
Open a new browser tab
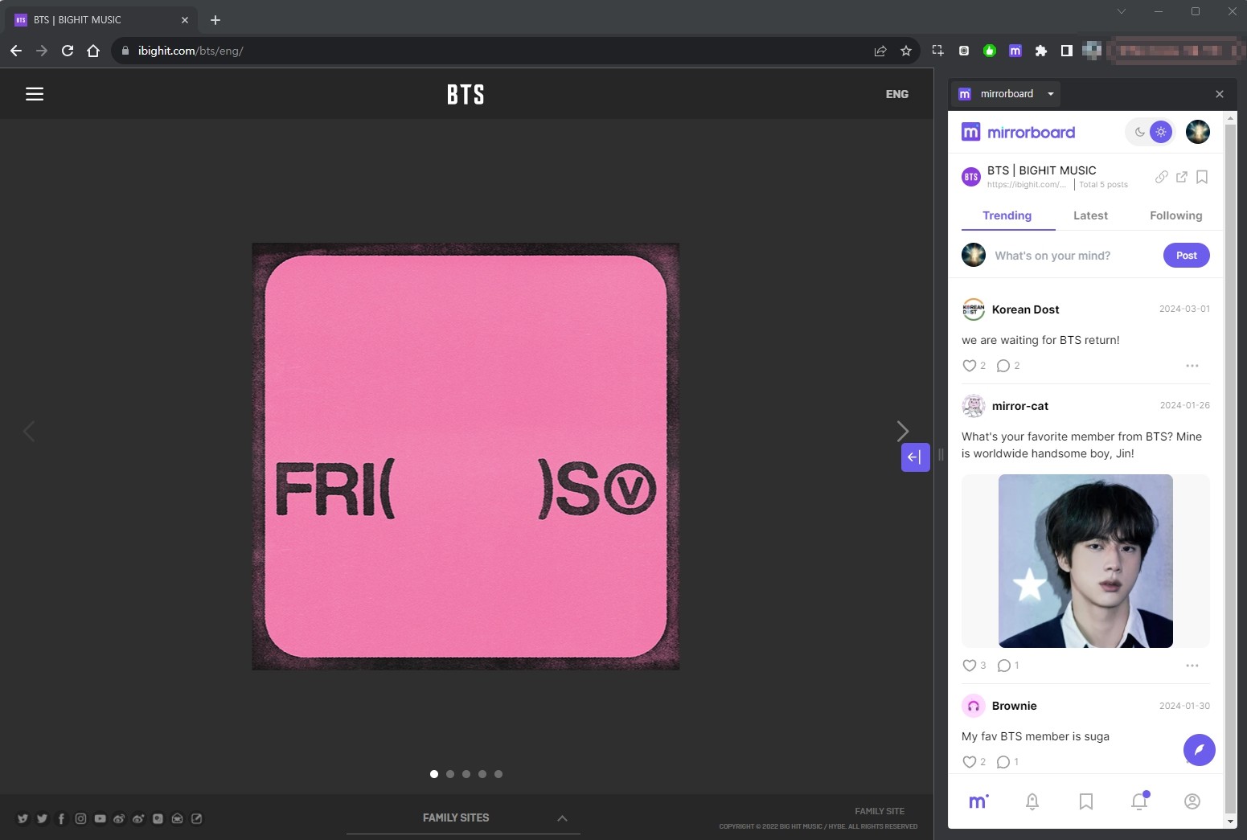point(215,20)
